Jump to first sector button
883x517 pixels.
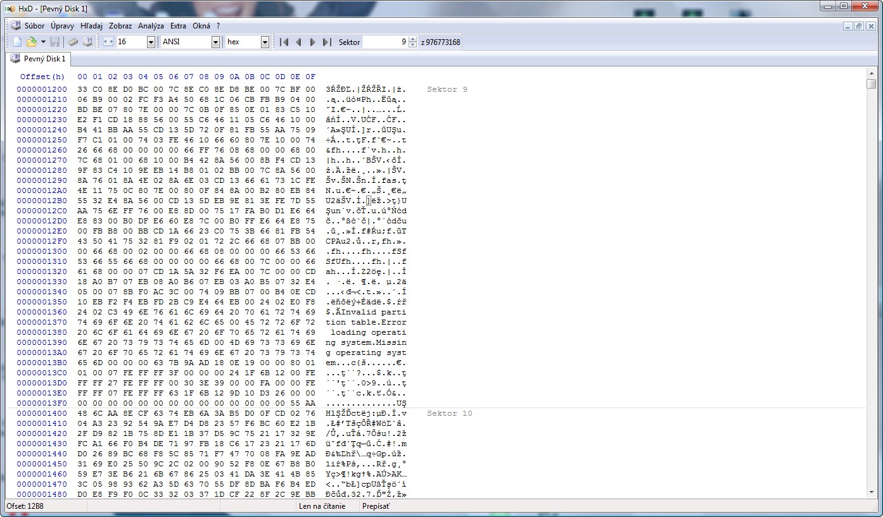pyautogui.click(x=284, y=42)
